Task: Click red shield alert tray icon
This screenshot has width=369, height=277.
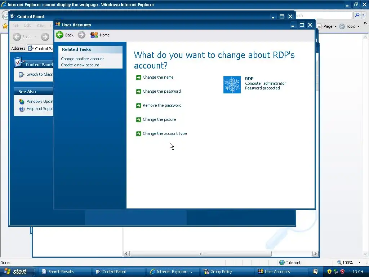Action: click(342, 272)
